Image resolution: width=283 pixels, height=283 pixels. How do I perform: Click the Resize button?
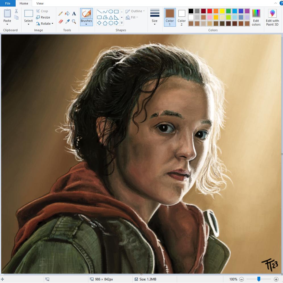tap(43, 17)
